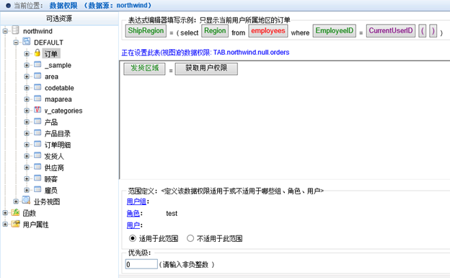Click the ShipRegion example token
Screen dimensions: 450x278
(146, 31)
